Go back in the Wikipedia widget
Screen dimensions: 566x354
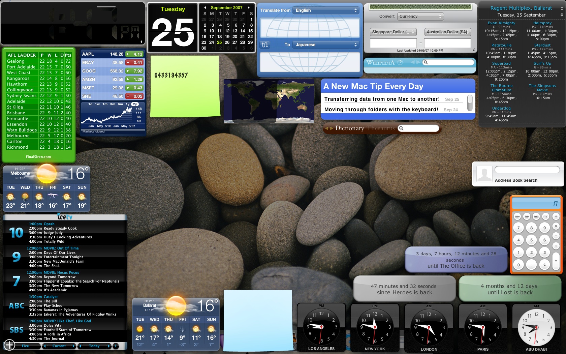(413, 62)
